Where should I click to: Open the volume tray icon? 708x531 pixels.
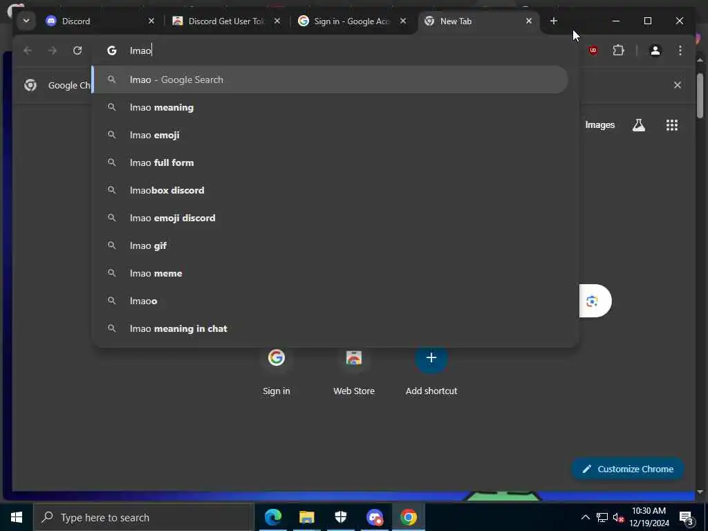coord(618,517)
